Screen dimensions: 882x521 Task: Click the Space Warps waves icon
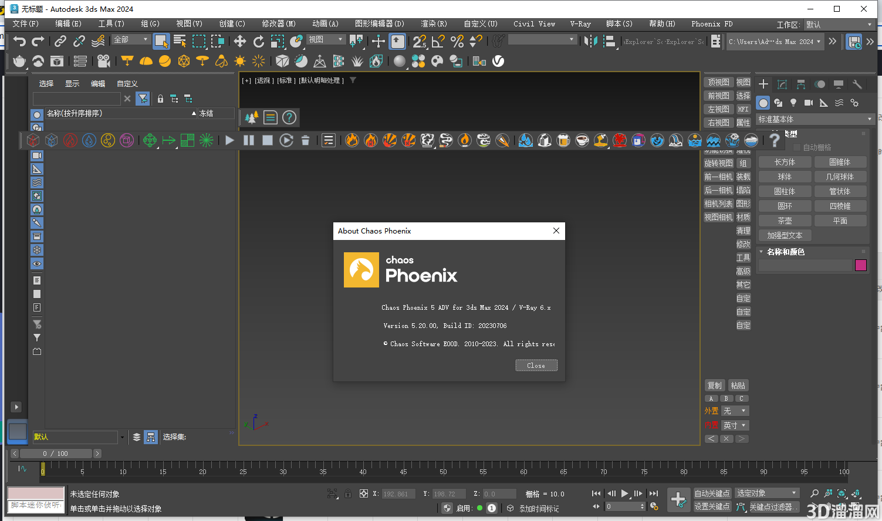tap(839, 103)
